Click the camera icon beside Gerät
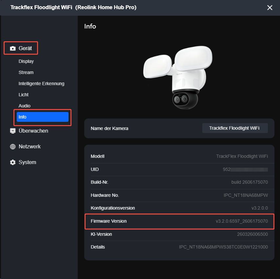 click(13, 48)
